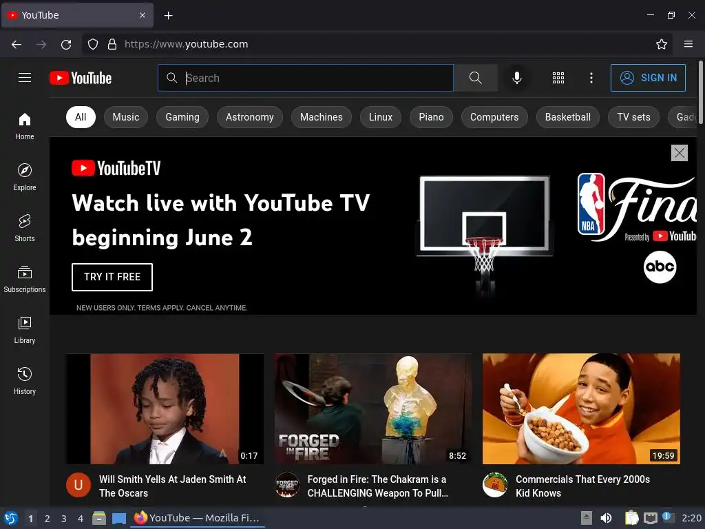
Task: Open the desktop start menu icon
Action: 11,518
